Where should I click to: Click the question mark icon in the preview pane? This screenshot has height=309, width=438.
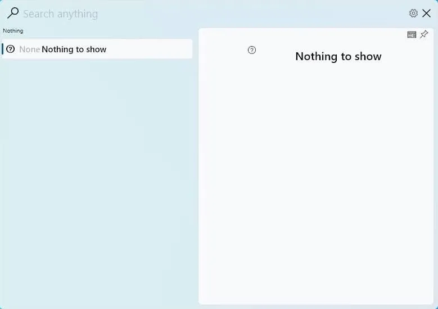[x=252, y=50]
